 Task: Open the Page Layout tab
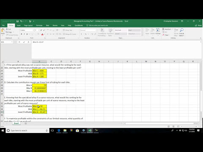pos(28,25)
